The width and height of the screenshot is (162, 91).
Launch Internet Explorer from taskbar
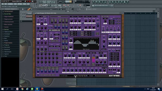[27, 89]
